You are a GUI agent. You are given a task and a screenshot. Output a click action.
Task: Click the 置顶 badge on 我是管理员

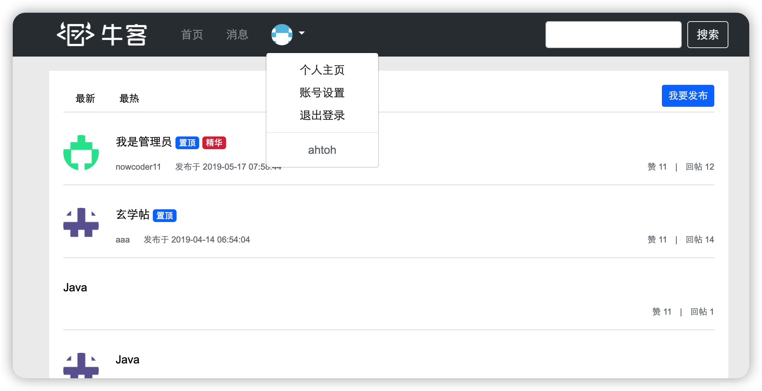point(187,143)
